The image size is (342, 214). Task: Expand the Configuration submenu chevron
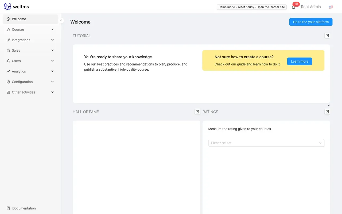(x=52, y=82)
